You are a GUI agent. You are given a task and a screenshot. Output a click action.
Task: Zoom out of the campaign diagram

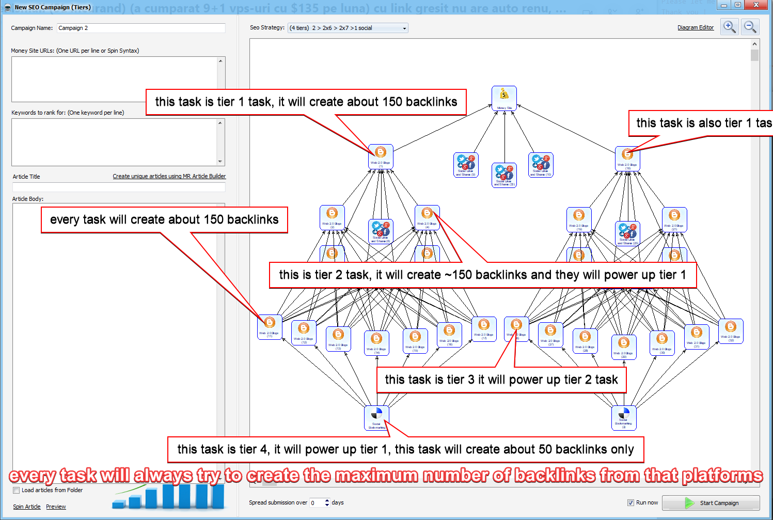tap(750, 27)
